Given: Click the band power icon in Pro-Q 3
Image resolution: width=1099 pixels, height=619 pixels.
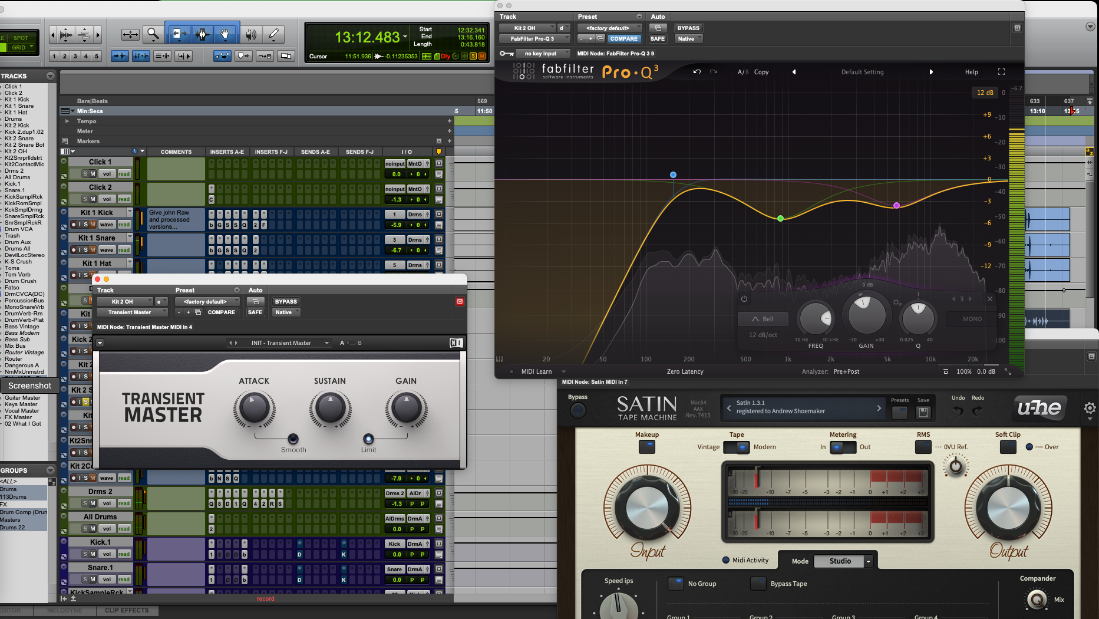Looking at the screenshot, I should 744,299.
